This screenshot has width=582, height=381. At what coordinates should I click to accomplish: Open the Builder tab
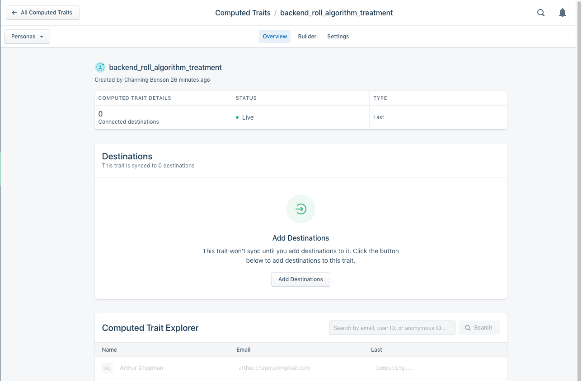click(x=307, y=37)
